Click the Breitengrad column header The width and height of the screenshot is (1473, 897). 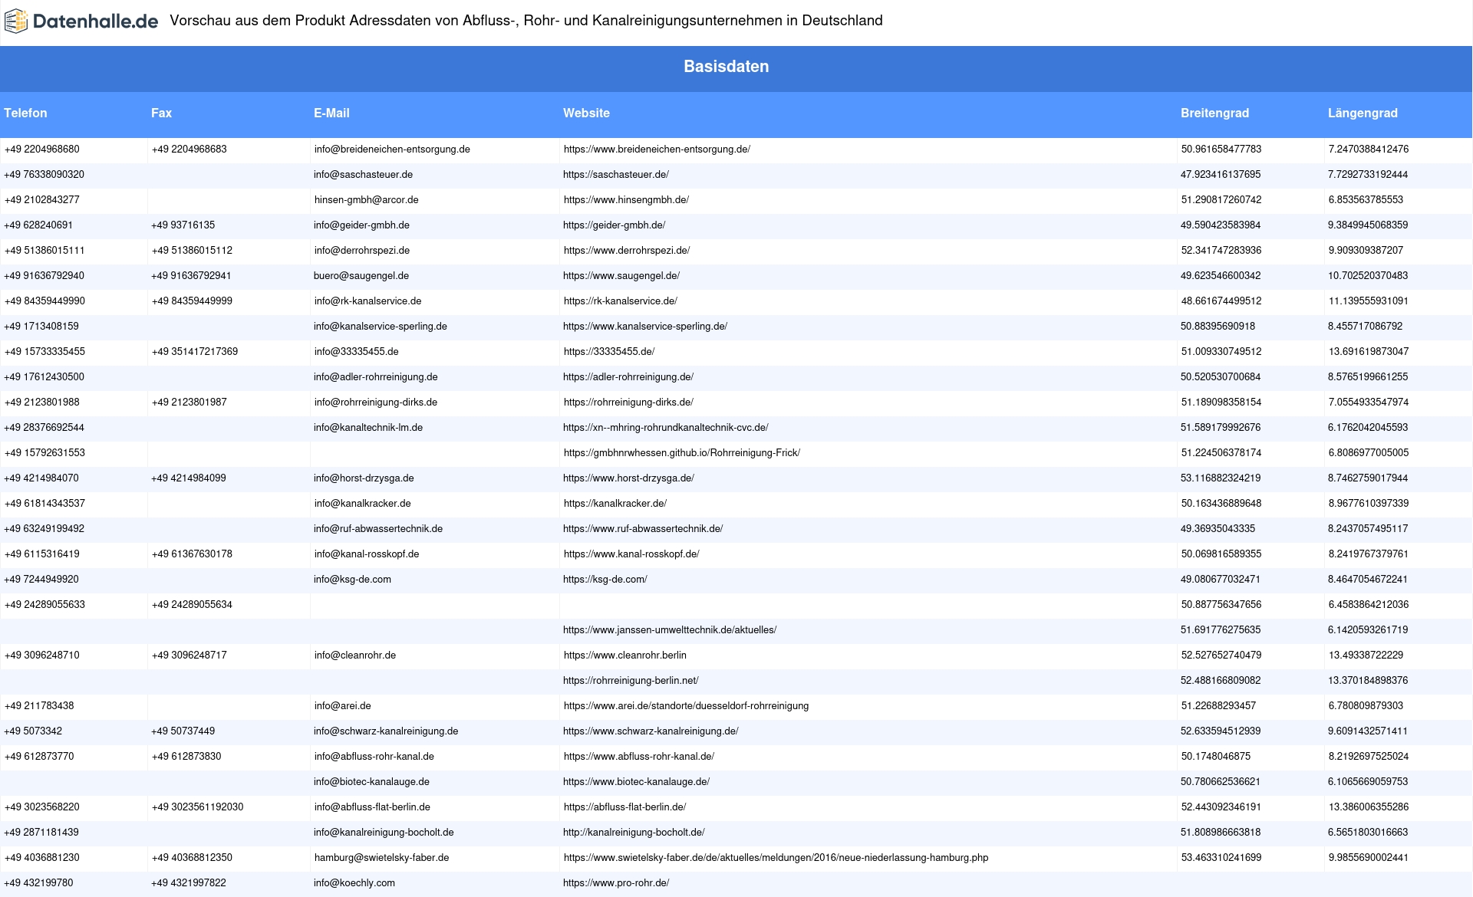[1214, 113]
